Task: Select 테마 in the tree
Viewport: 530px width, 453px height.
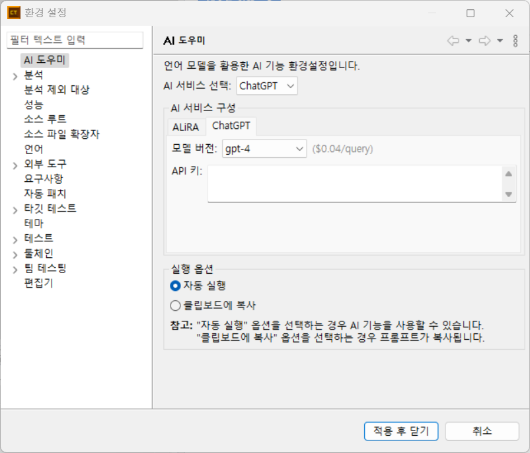Action: 34,224
